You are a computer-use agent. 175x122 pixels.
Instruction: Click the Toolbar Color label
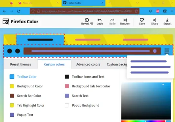(27, 77)
